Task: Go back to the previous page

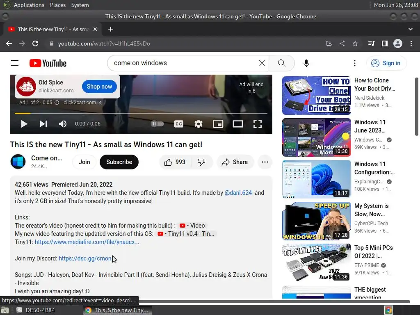Action: (9, 43)
